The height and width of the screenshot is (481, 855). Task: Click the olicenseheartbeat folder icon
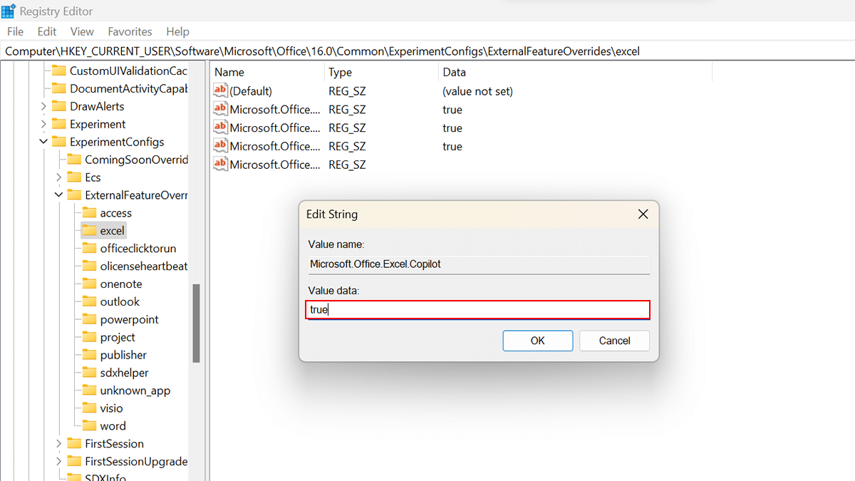(89, 266)
